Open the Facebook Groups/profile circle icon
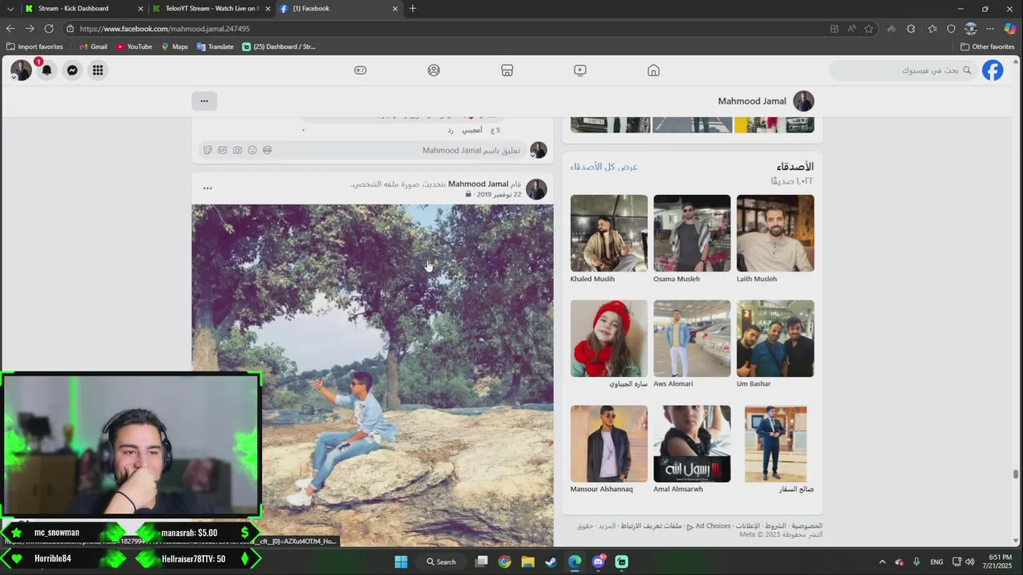 434,70
